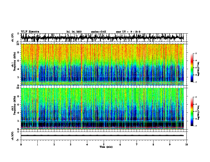Click the ch.2 spectrogram color scale bar
This screenshot has height=162, width=210.
pos(192,111)
